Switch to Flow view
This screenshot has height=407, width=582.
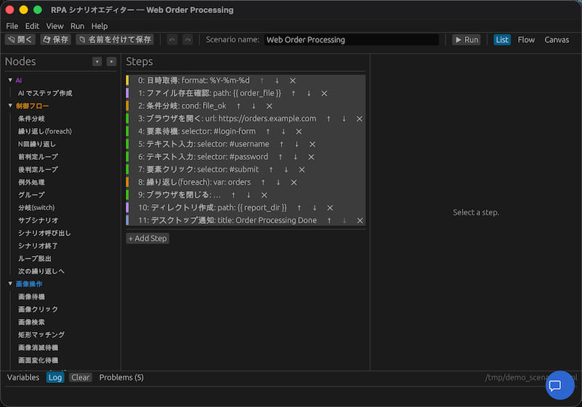click(x=526, y=40)
